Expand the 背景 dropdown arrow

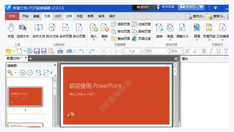coord(197,40)
